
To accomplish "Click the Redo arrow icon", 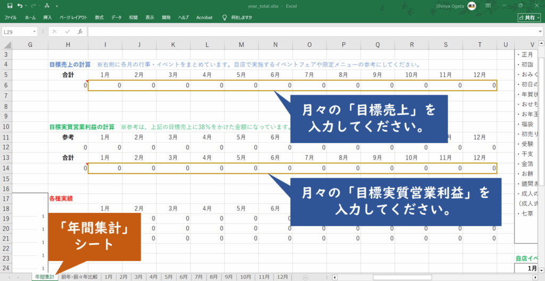I will pyautogui.click(x=34, y=5).
